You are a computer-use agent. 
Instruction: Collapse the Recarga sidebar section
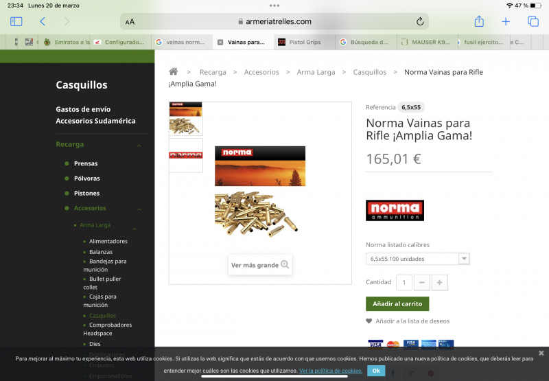point(139,146)
